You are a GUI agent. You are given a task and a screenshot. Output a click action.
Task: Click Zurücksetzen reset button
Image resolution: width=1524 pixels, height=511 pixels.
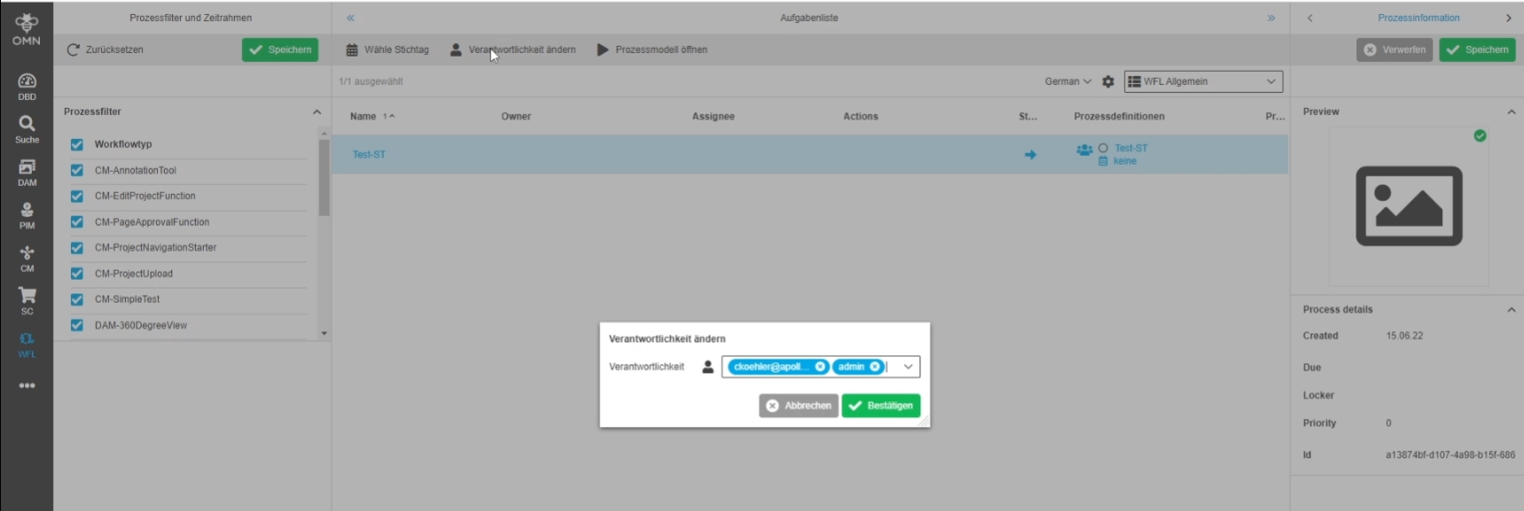point(106,50)
